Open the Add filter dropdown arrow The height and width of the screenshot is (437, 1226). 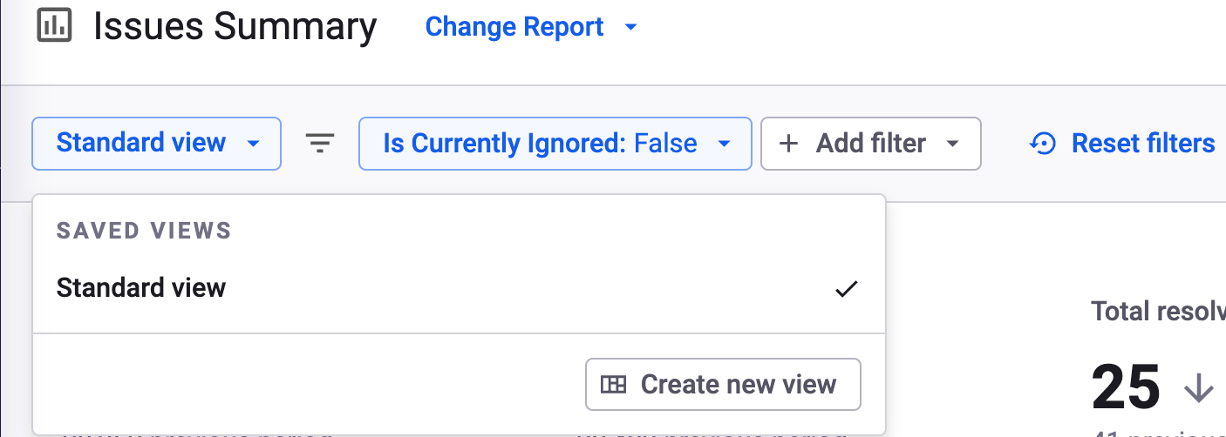point(952,144)
